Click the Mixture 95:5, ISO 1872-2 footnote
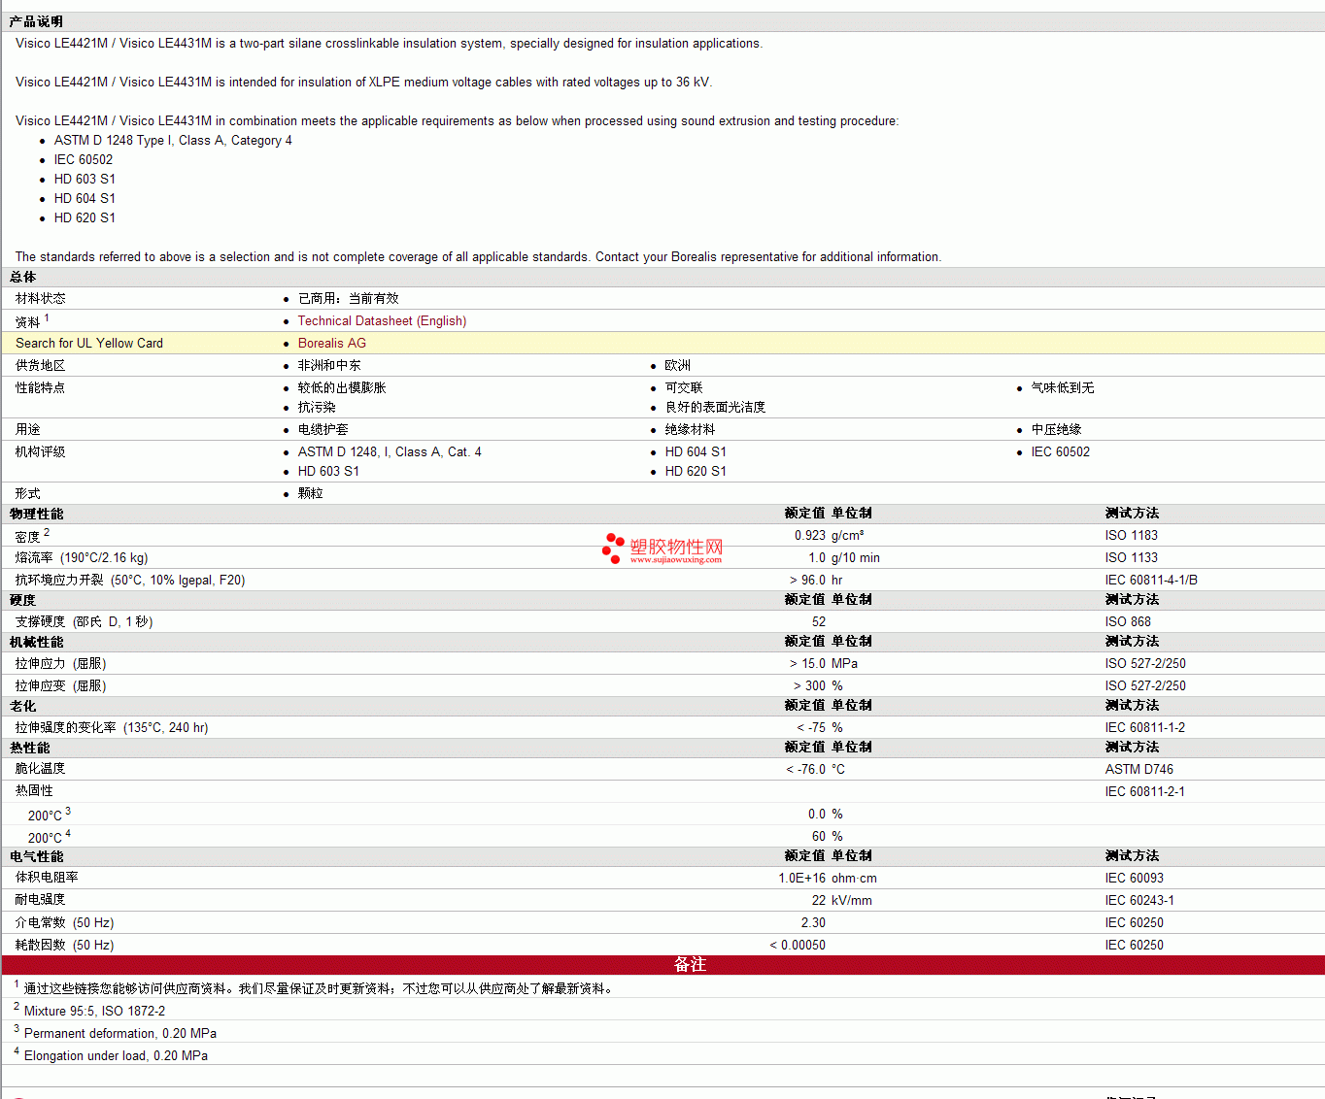 click(x=95, y=1012)
